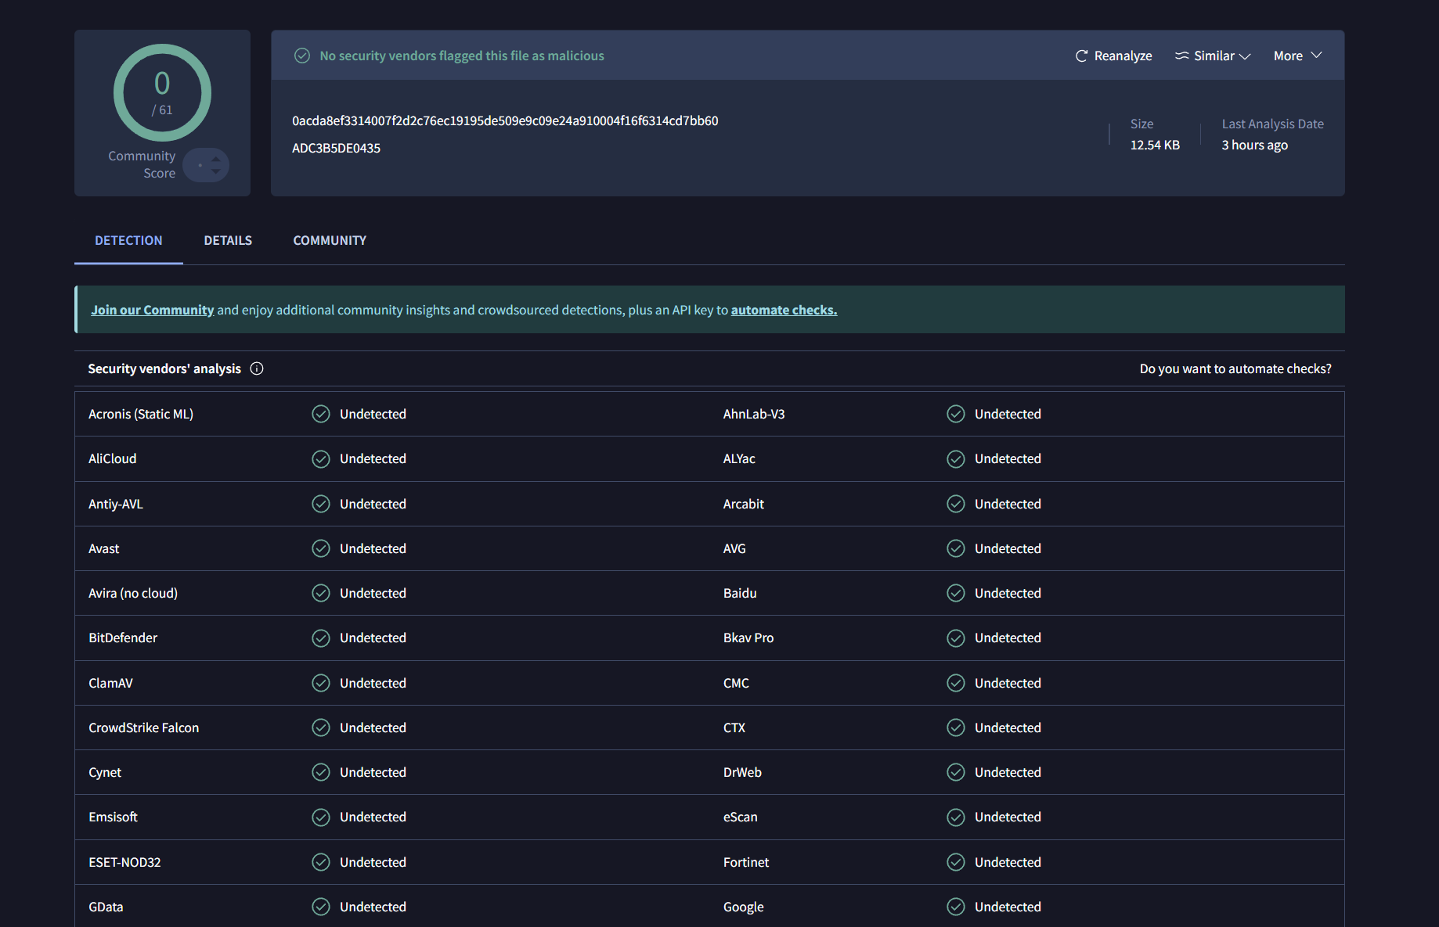Click the ALYac undetected check icon

[x=956, y=458]
